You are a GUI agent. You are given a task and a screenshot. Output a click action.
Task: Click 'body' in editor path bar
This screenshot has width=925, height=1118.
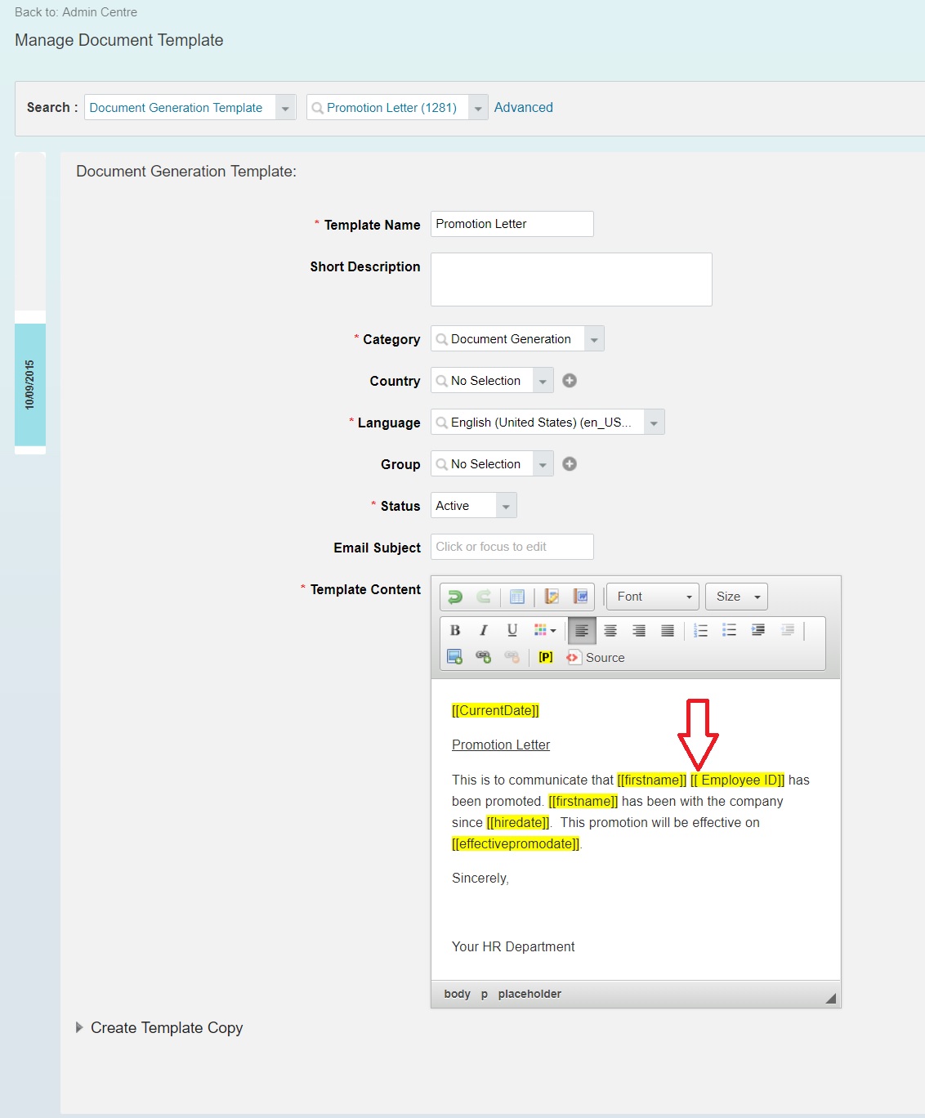[458, 994]
